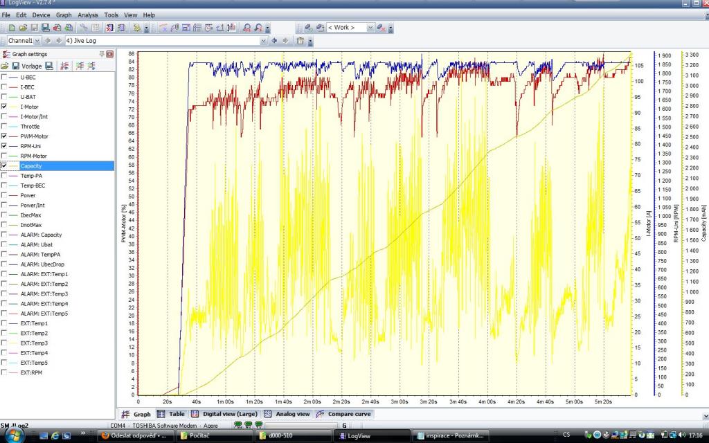Open the Channel1 dropdown
Image resolution: width=709 pixels, height=443 pixels.
tap(38, 41)
